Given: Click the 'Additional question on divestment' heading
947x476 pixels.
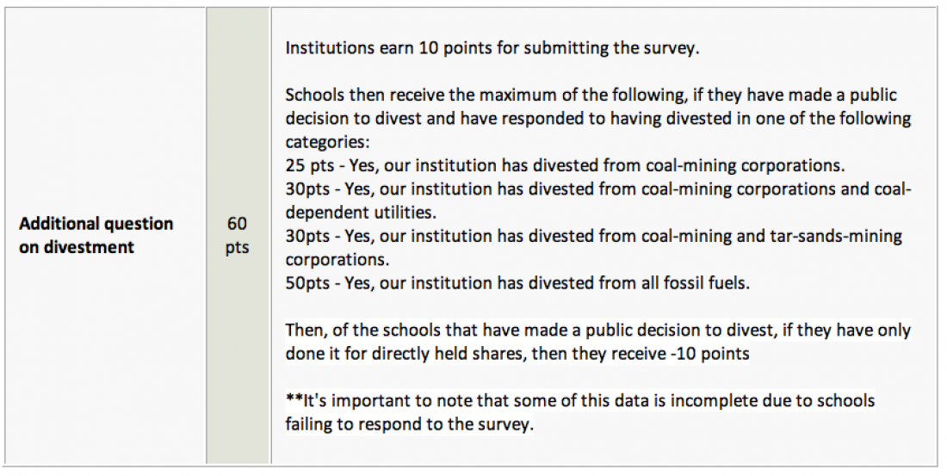Looking at the screenshot, I should click(96, 235).
